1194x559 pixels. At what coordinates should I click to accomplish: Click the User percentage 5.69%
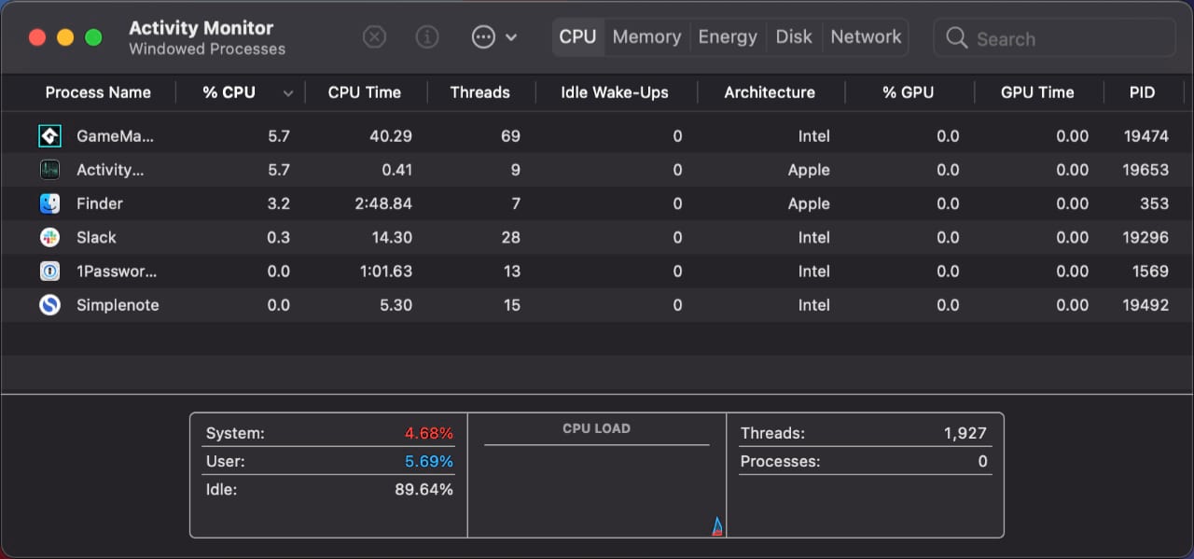pos(428,462)
